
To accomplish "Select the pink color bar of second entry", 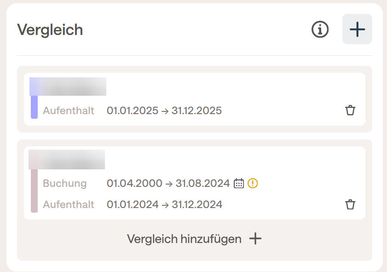I will coord(35,191).
